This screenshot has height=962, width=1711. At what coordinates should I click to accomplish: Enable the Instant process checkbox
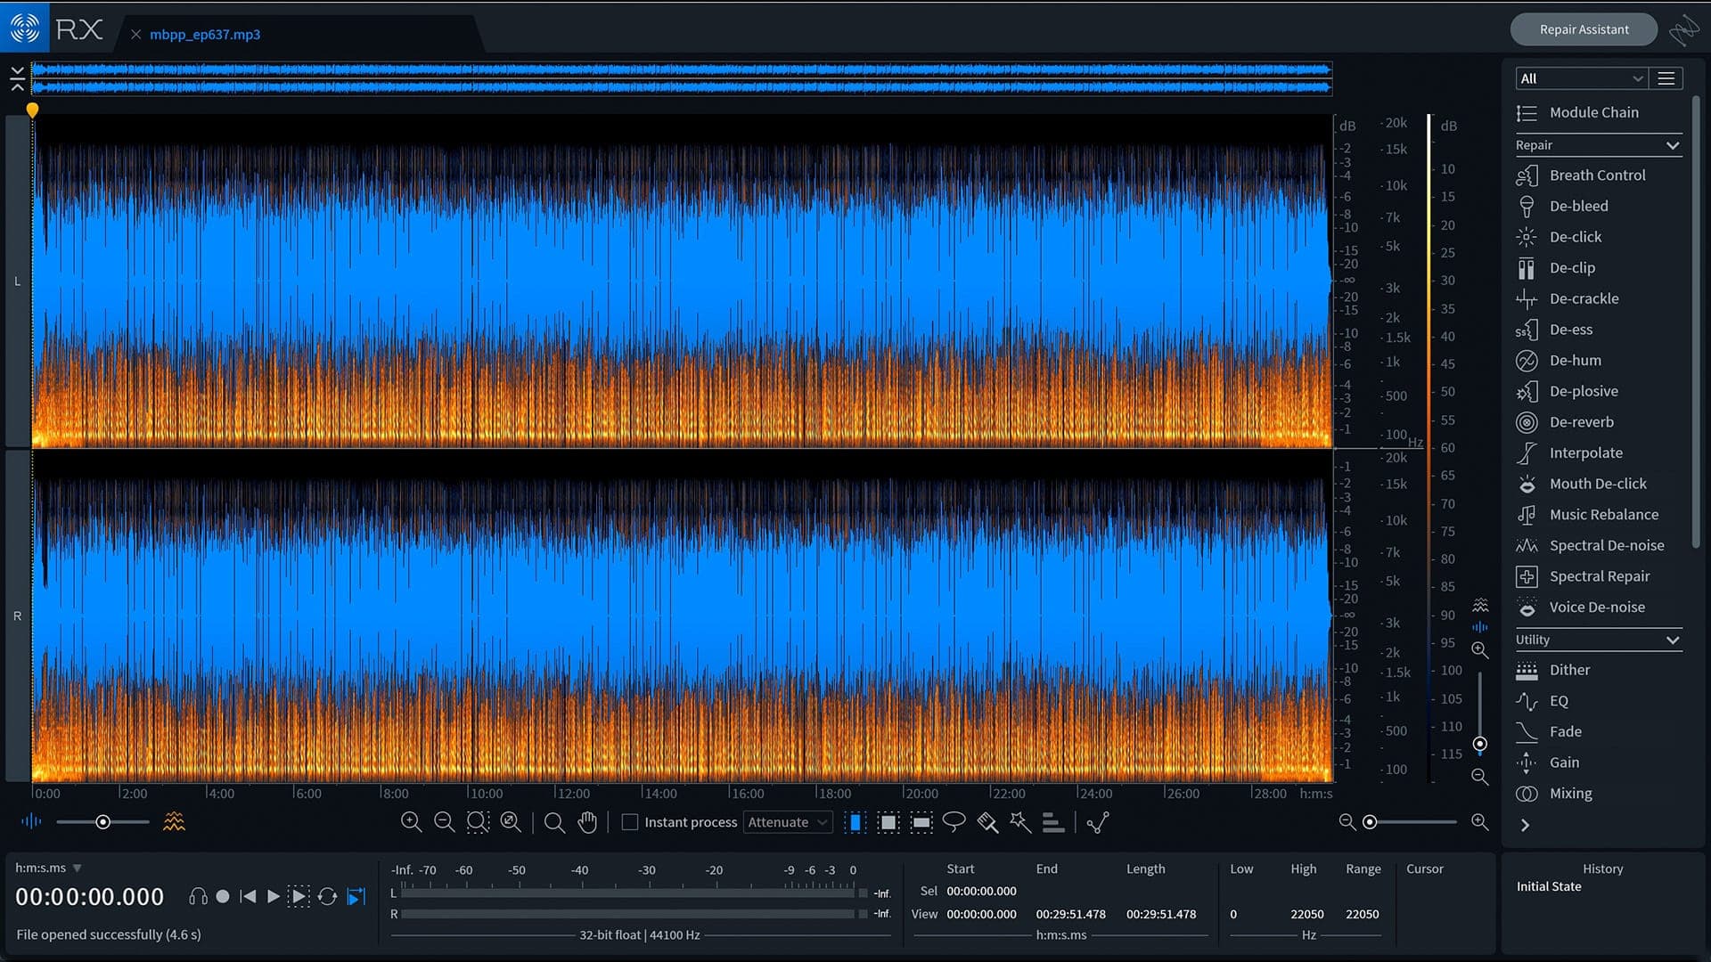[x=630, y=822]
